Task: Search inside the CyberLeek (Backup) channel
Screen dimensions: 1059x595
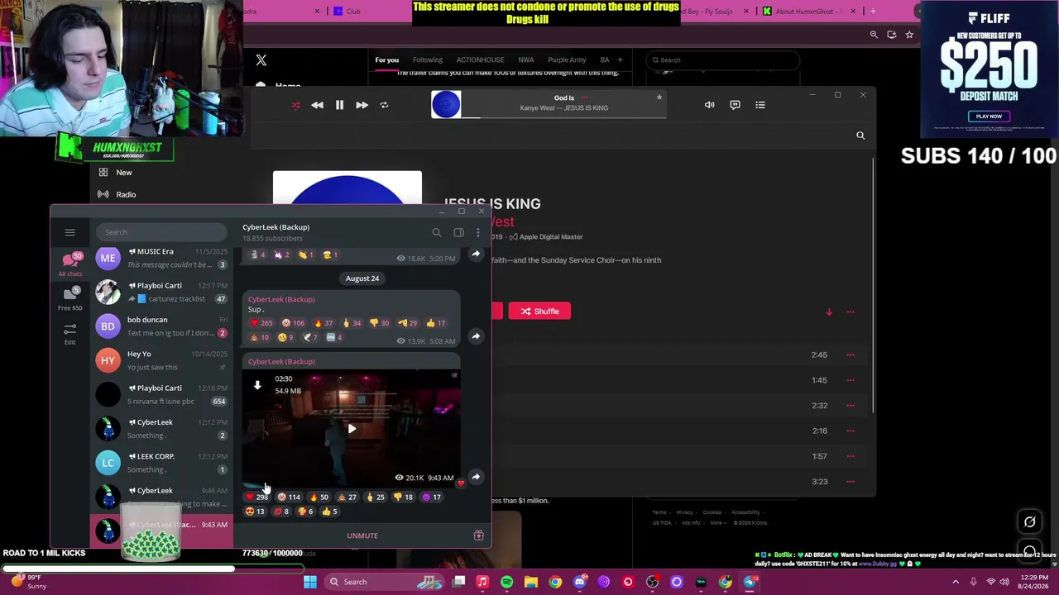Action: pos(437,232)
